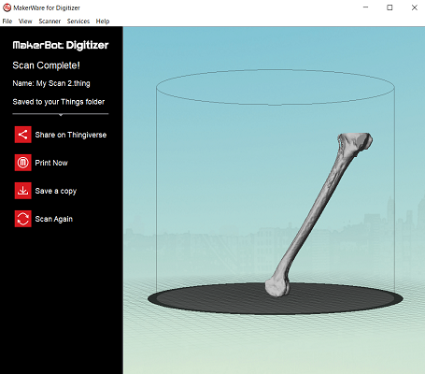Open the Services menu
The width and height of the screenshot is (425, 374).
click(78, 22)
